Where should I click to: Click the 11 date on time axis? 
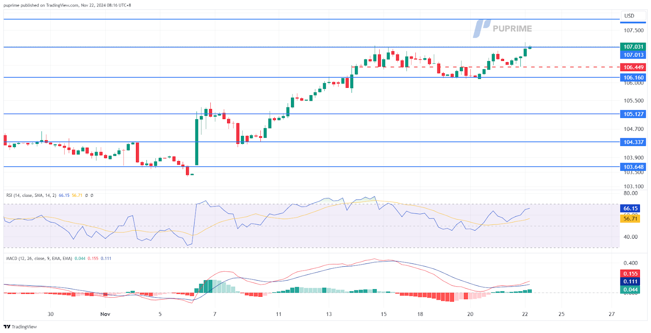point(278,314)
